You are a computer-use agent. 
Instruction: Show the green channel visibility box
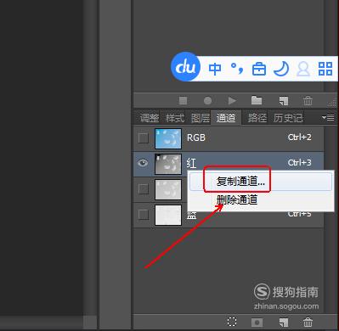click(144, 188)
